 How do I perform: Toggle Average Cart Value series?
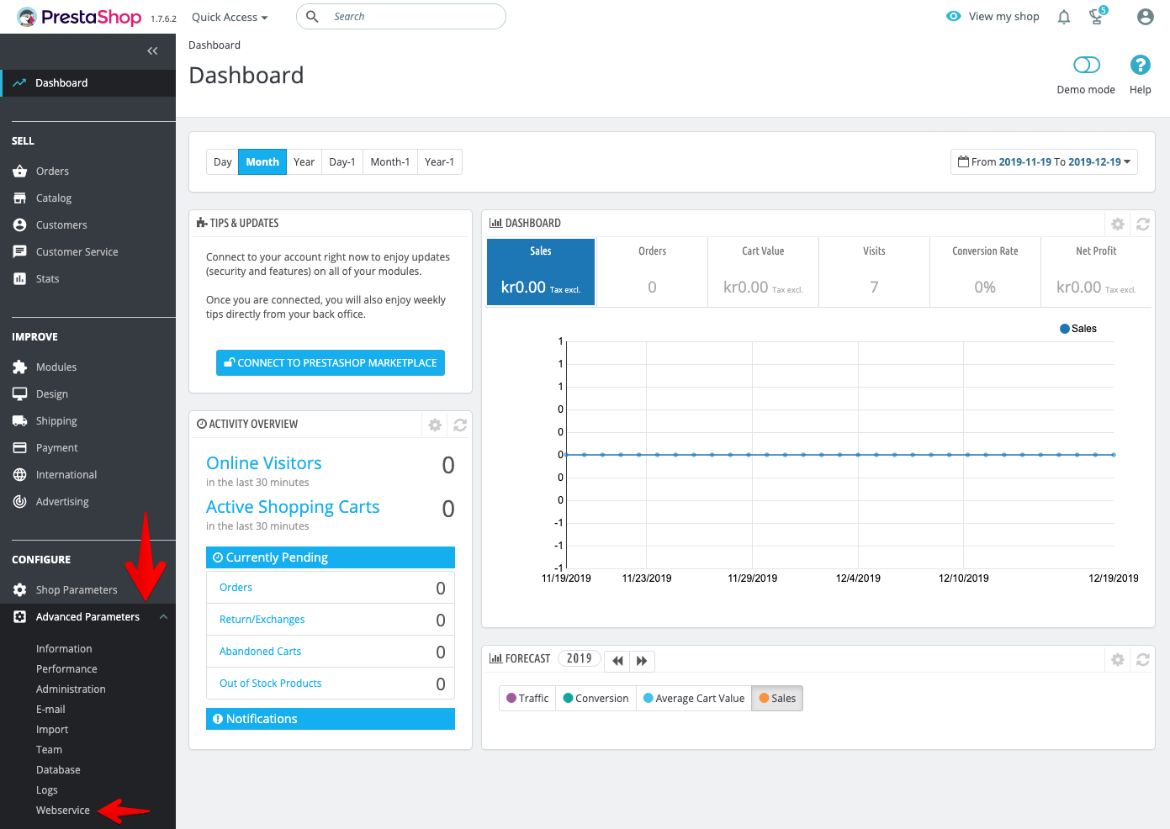(694, 698)
